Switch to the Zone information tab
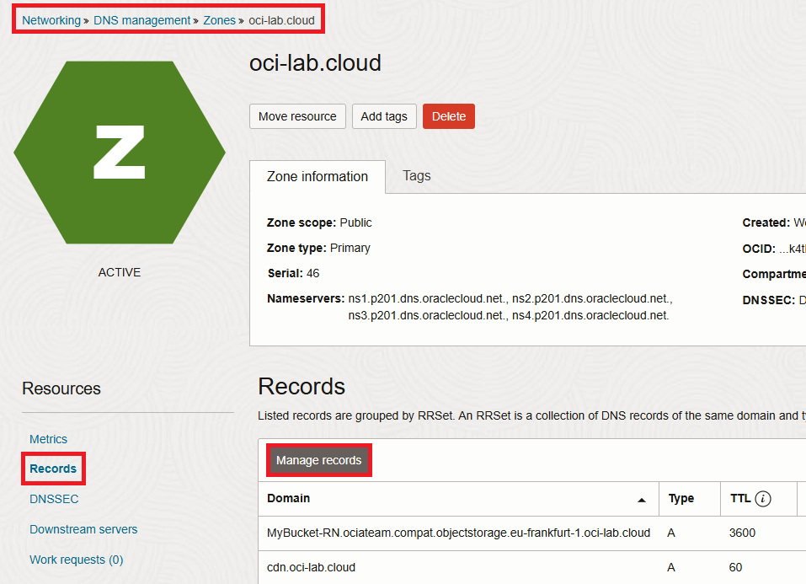This screenshot has width=806, height=584. pyautogui.click(x=318, y=176)
